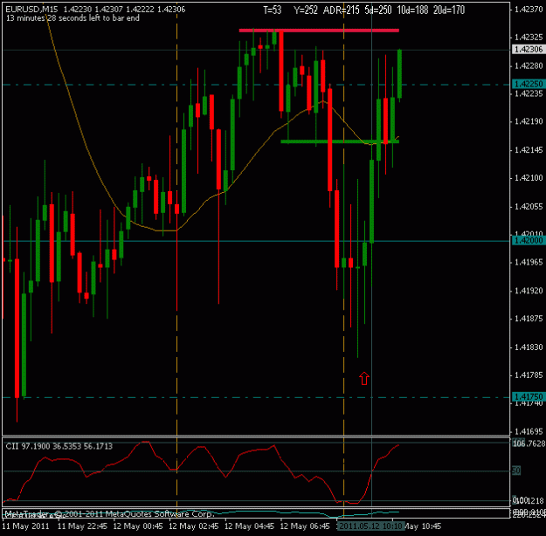Click the '12 May 04:45' time axis label
This screenshot has width=546, height=536.
pos(249,526)
